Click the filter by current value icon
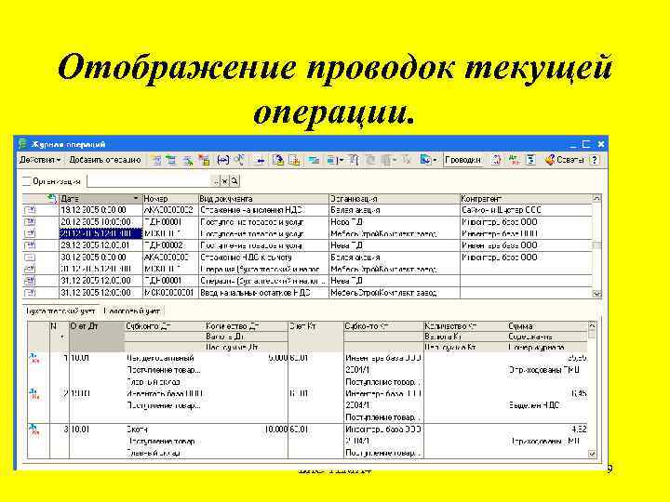This screenshot has width=670, height=502. click(331, 160)
